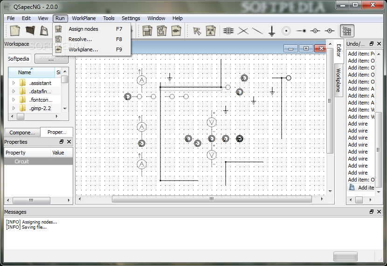This screenshot has height=266, width=387.
Task: Open the Tools menu
Action: [109, 18]
